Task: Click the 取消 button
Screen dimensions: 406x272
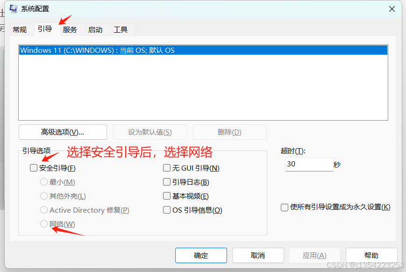Action: coord(258,256)
